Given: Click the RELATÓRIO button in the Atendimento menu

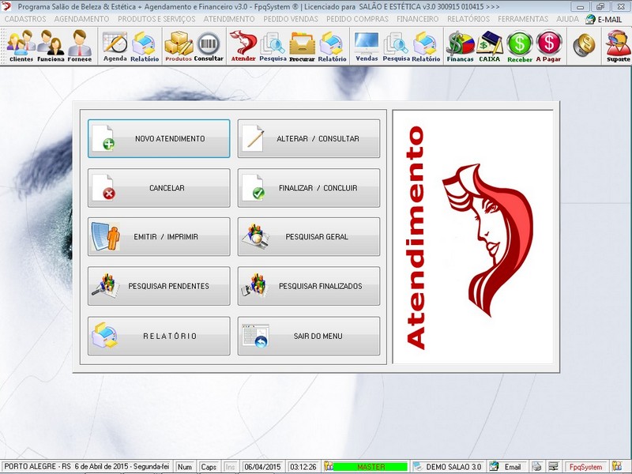Looking at the screenshot, I should click(159, 336).
